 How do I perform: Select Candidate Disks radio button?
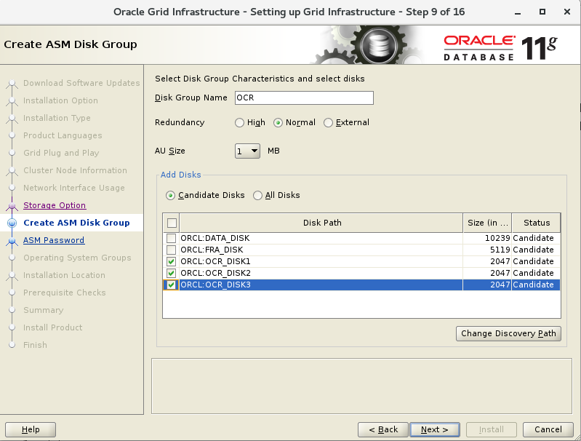click(x=170, y=196)
